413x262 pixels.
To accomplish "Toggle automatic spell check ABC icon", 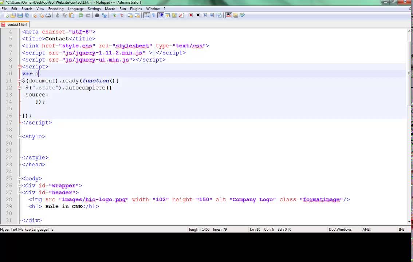I will 229,16.
